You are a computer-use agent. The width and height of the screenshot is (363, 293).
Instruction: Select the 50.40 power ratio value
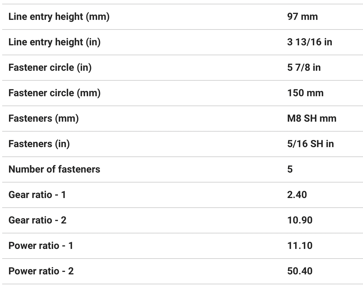coord(300,271)
